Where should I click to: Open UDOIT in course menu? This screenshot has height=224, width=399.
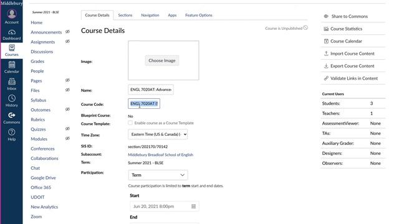37,197
